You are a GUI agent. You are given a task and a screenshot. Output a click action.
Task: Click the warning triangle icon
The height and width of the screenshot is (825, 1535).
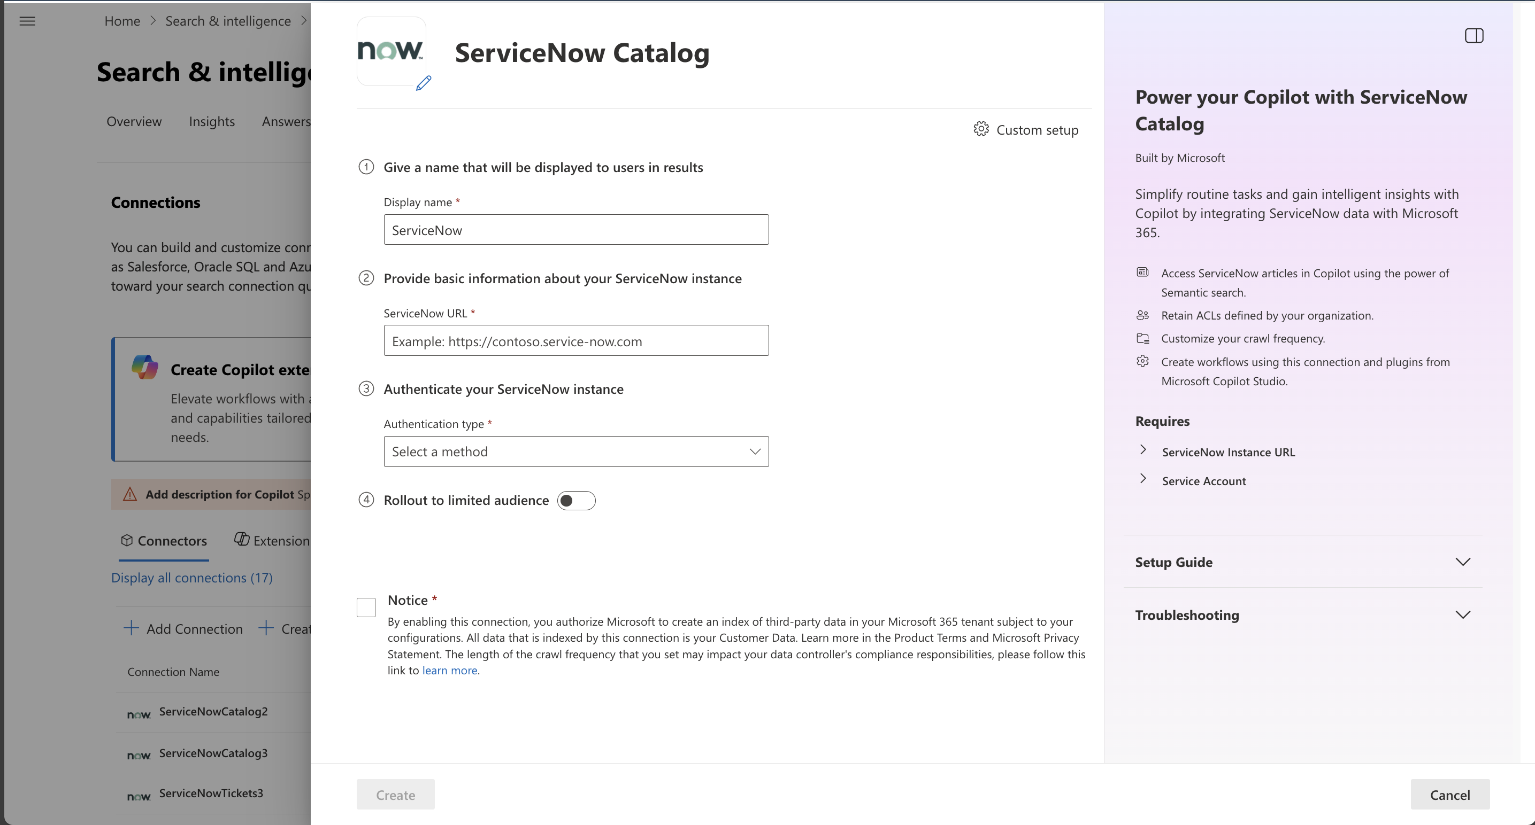pos(130,494)
